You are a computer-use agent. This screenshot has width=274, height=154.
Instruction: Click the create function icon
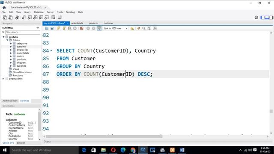[x=47, y=18]
